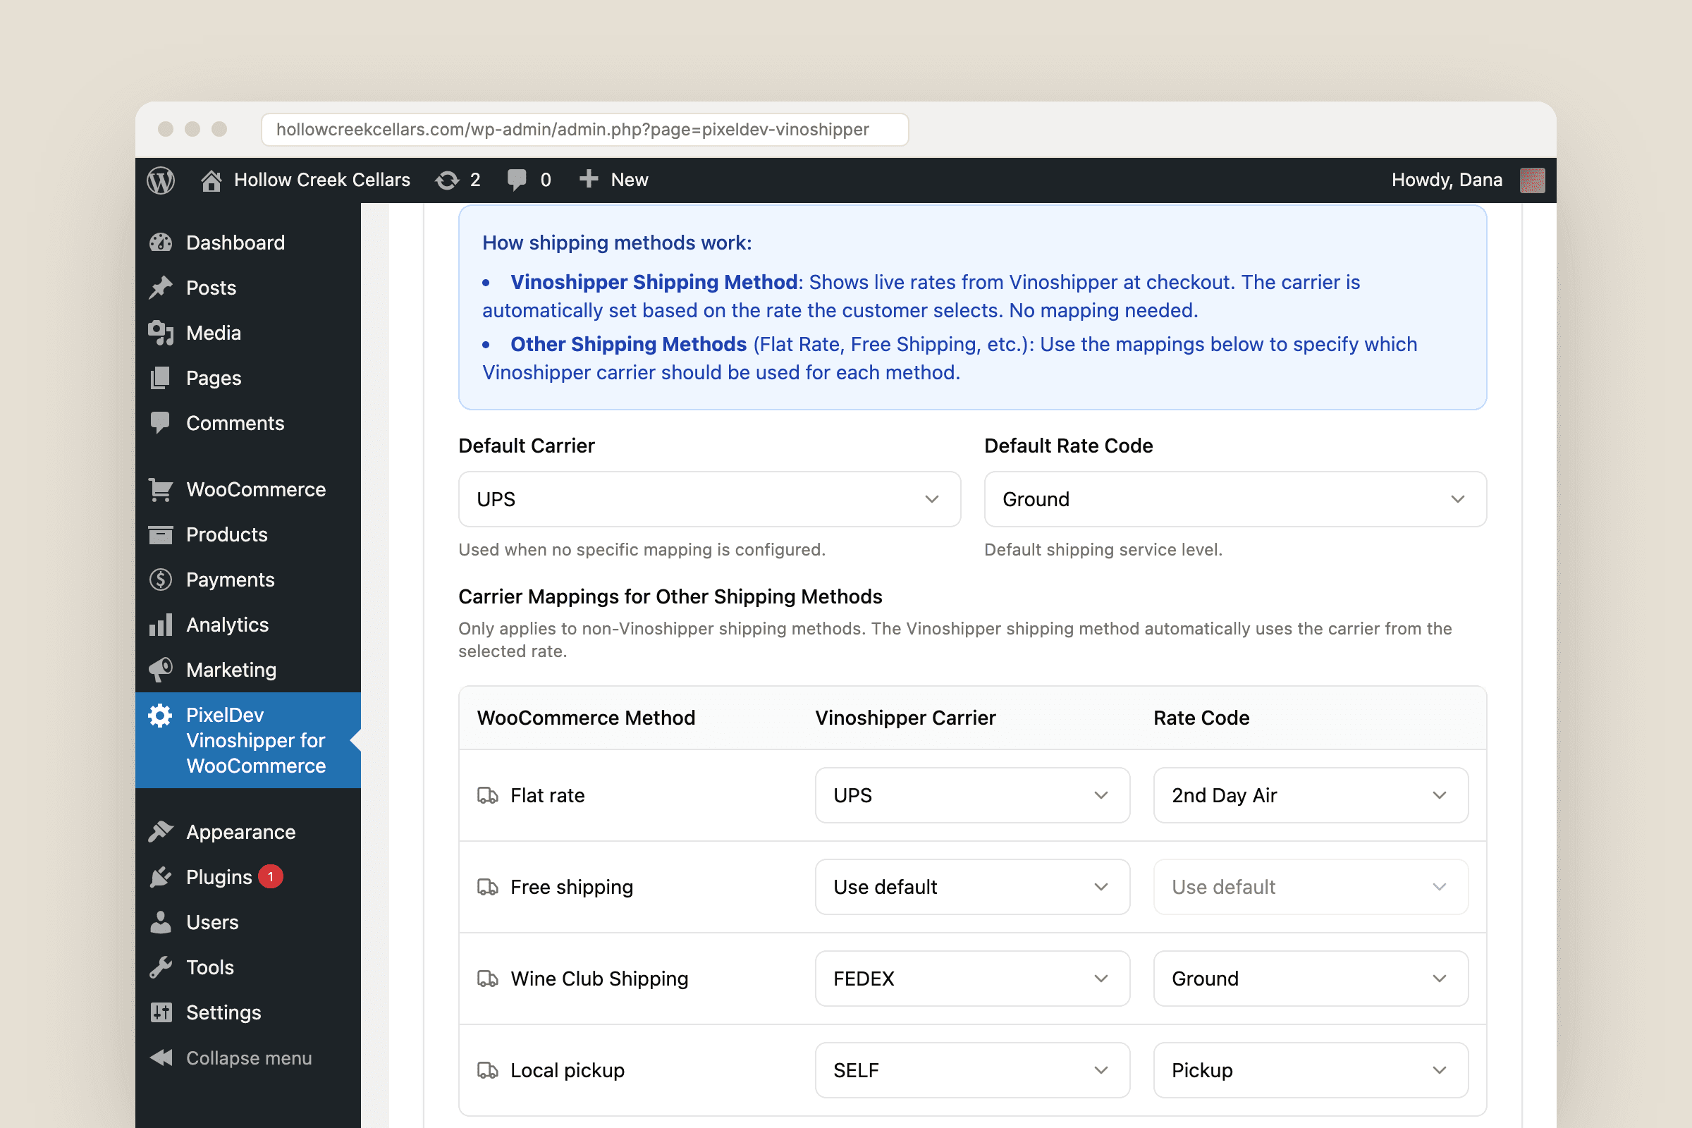Click the WordPress logo icon
Viewport: 1692px width, 1128px height.
tap(161, 180)
